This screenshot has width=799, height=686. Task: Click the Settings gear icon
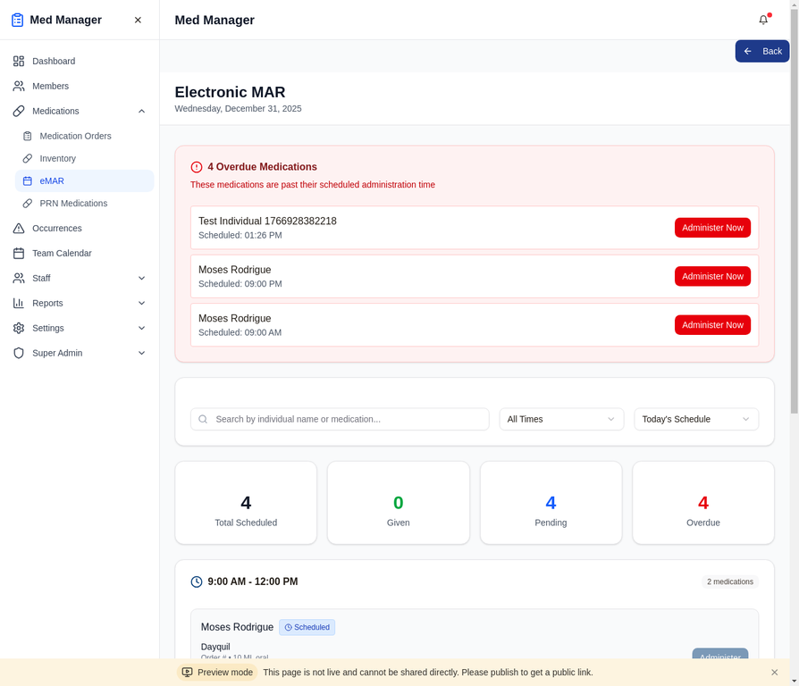tap(18, 328)
